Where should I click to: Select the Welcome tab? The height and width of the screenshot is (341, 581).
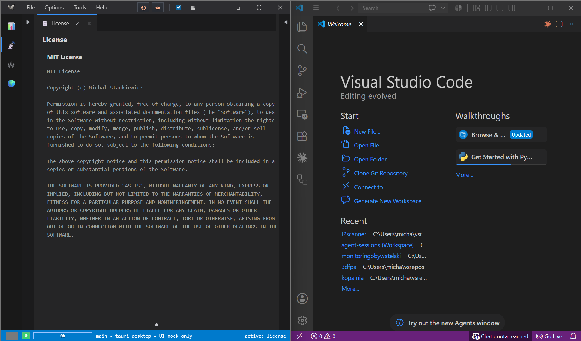[x=340, y=24]
